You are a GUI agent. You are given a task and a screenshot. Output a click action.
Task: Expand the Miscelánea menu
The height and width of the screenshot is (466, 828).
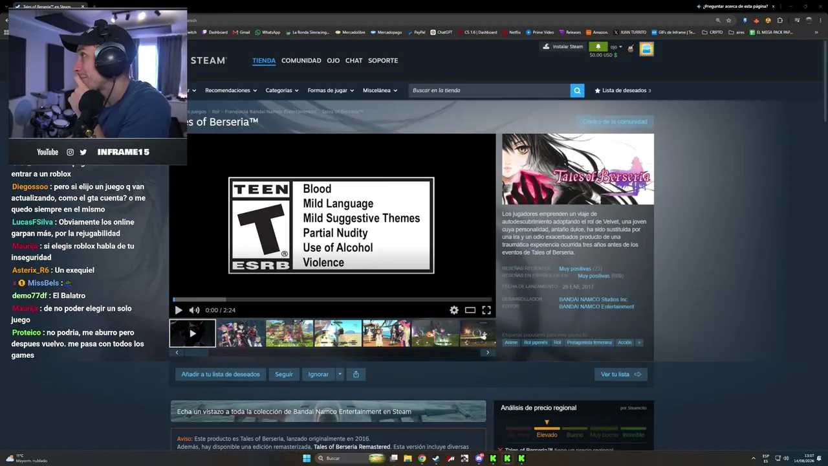380,91
